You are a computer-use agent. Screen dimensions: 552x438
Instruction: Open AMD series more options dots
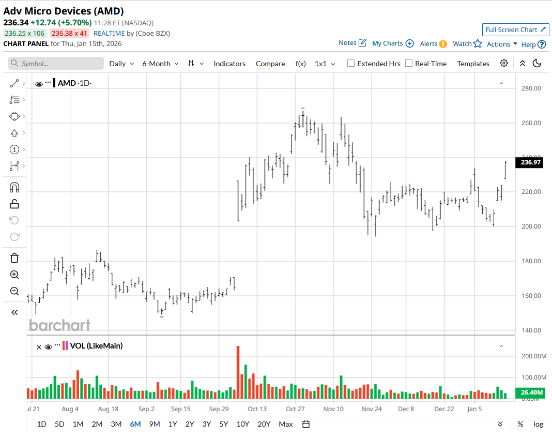point(48,82)
